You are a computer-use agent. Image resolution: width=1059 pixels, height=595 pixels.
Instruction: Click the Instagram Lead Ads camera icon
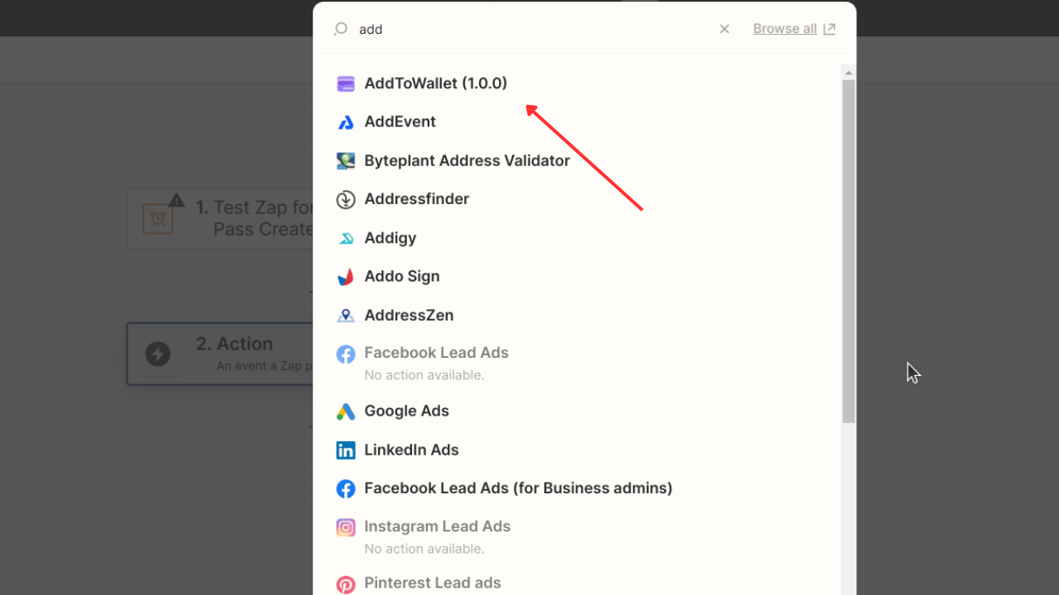346,527
